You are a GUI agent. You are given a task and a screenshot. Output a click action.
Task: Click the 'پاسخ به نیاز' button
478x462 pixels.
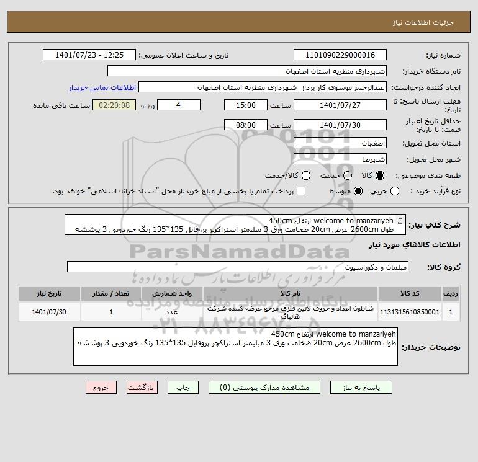361,388
